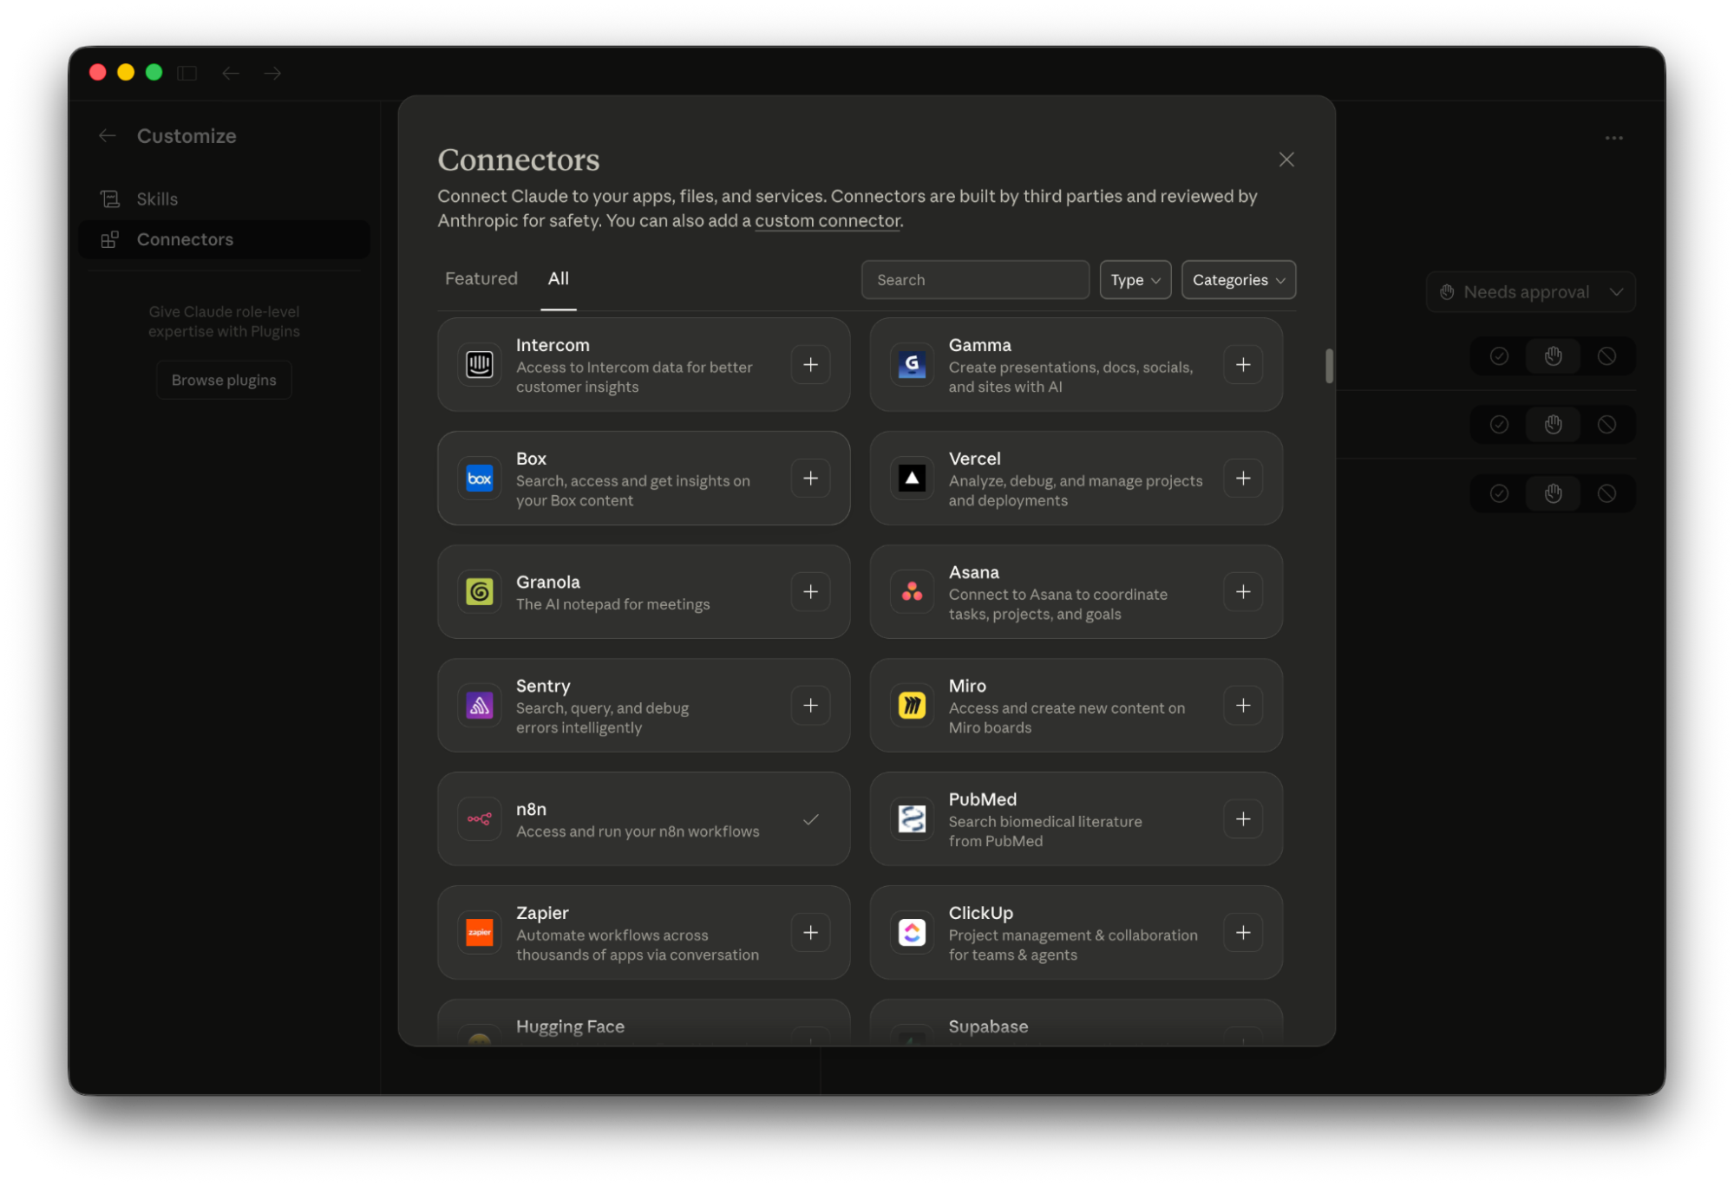Open Skills in the sidebar
Image resolution: width=1734 pixels, height=1186 pixels.
coord(157,199)
